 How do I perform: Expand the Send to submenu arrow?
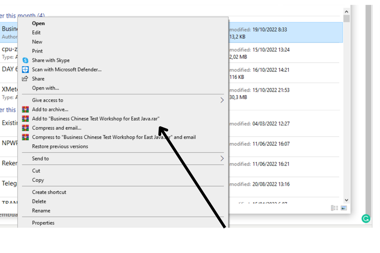221,158
